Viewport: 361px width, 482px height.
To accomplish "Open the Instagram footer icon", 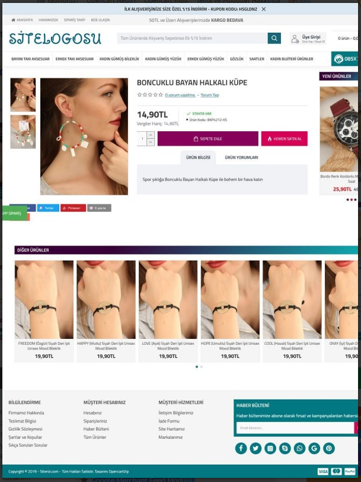I will coord(270,448).
